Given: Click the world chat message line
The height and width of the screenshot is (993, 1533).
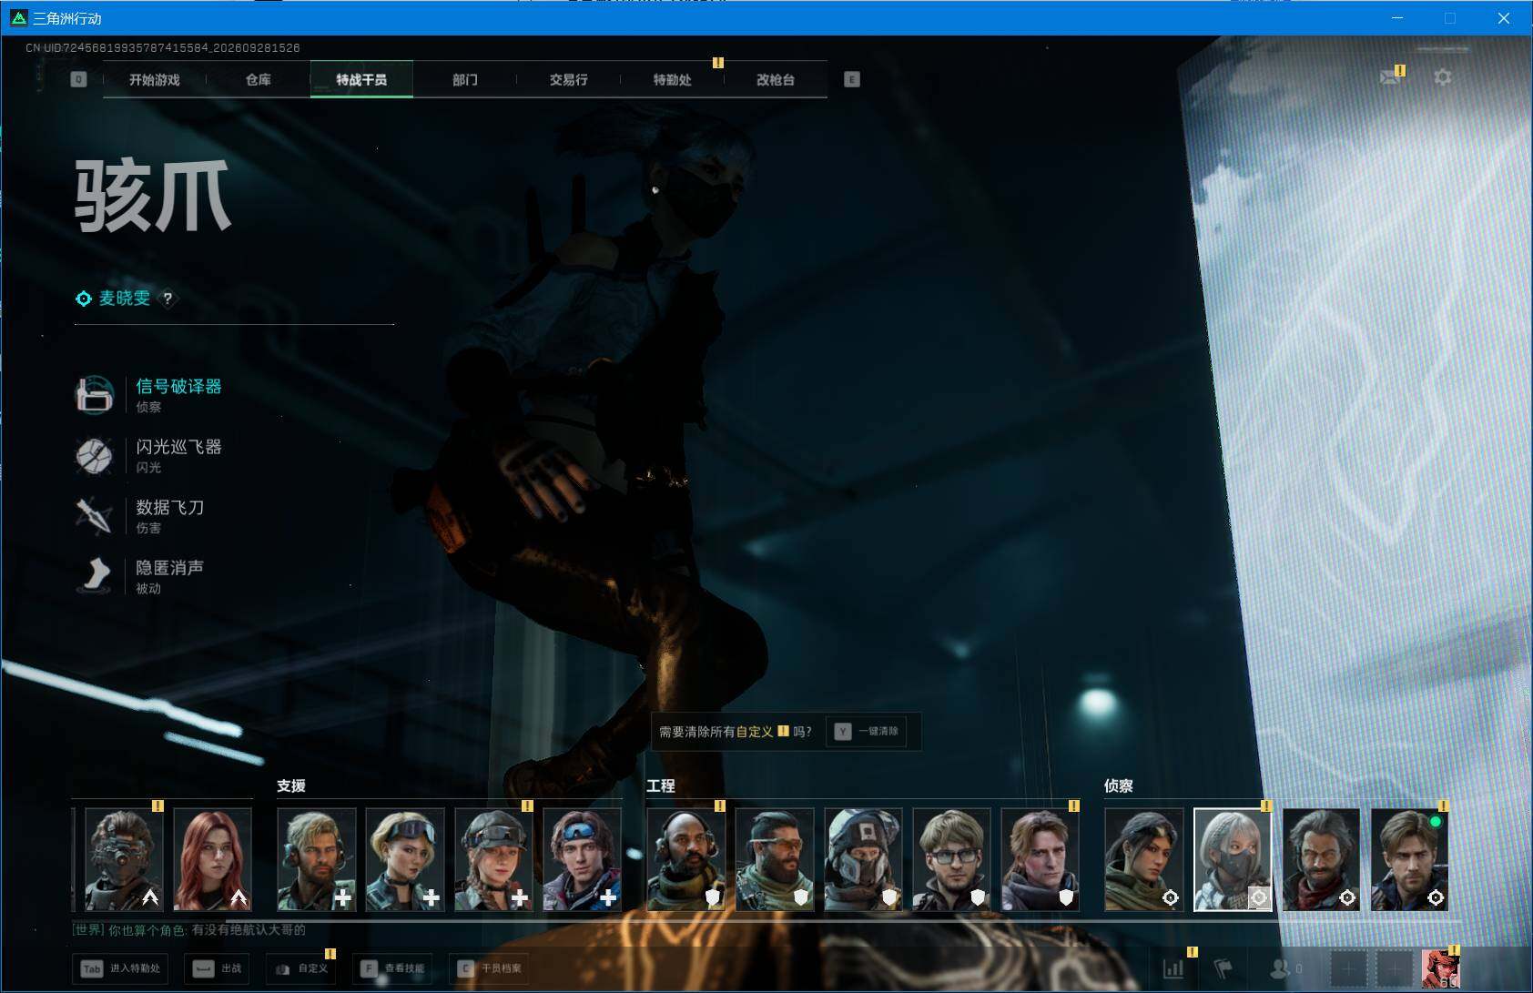Looking at the screenshot, I should [x=189, y=930].
